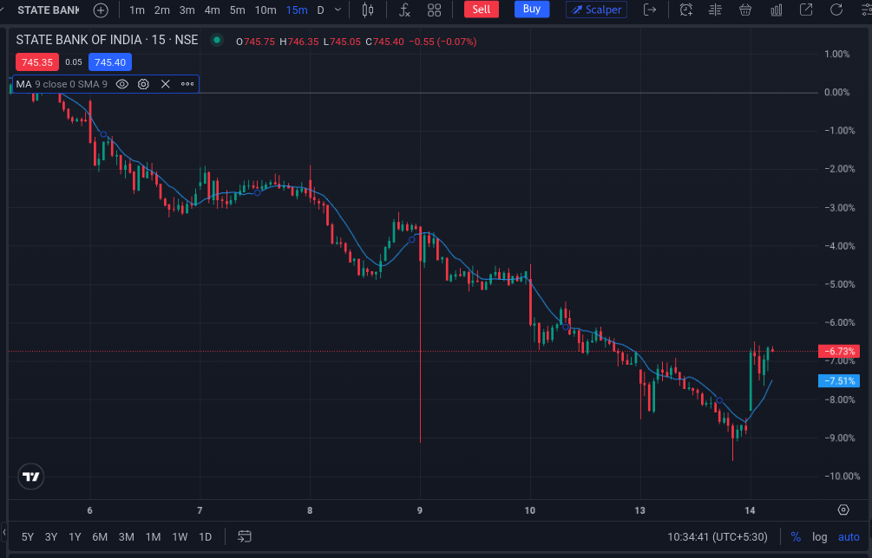The width and height of the screenshot is (872, 558).
Task: Toggle the auto scale mode
Action: [849, 537]
